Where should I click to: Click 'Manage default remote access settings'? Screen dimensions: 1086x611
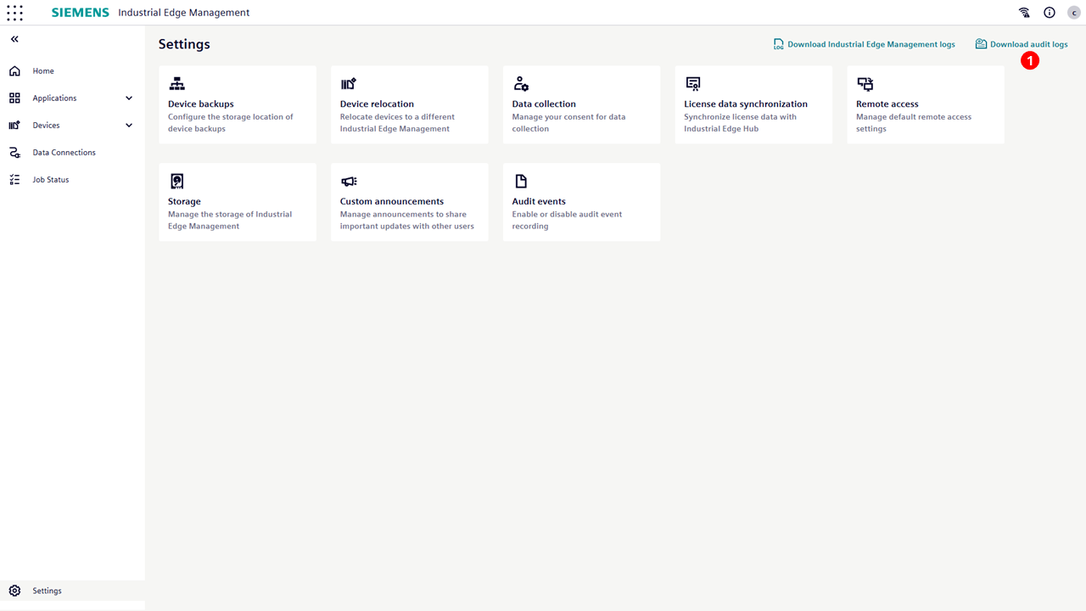pyautogui.click(x=914, y=123)
